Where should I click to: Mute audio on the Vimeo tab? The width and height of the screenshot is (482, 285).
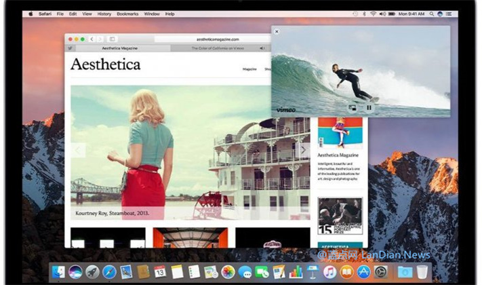coord(262,48)
